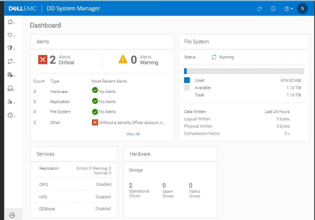This screenshot has width=315, height=220.
Task: Click the red critical alerts X icon
Action: (43, 59)
